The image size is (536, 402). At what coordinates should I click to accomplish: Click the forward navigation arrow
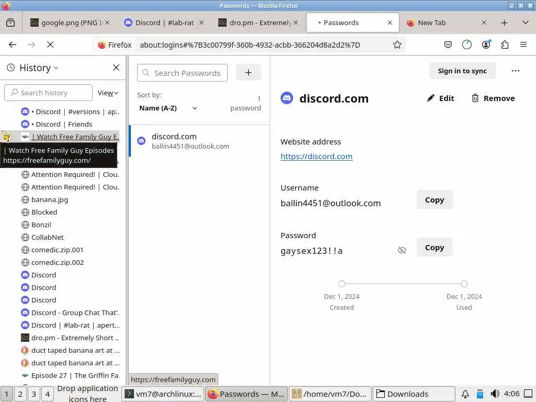tap(31, 45)
